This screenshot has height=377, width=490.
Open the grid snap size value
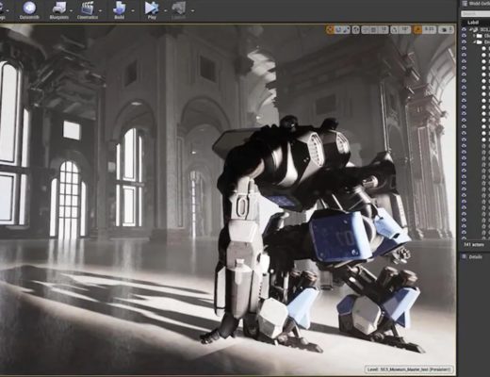click(384, 30)
